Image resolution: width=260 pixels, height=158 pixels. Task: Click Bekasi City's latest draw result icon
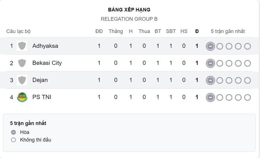tap(210, 63)
